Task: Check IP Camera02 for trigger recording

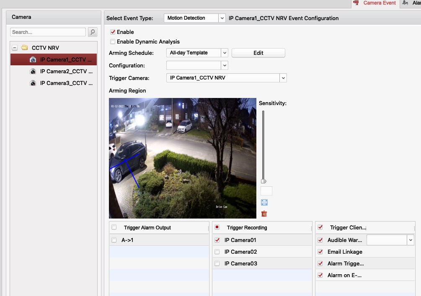Action: (217, 252)
